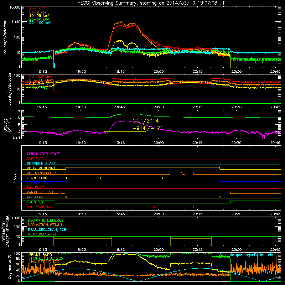Click the DECIMATION_ENERGY legend label
The height and width of the screenshot is (285, 285).
(x=46, y=220)
